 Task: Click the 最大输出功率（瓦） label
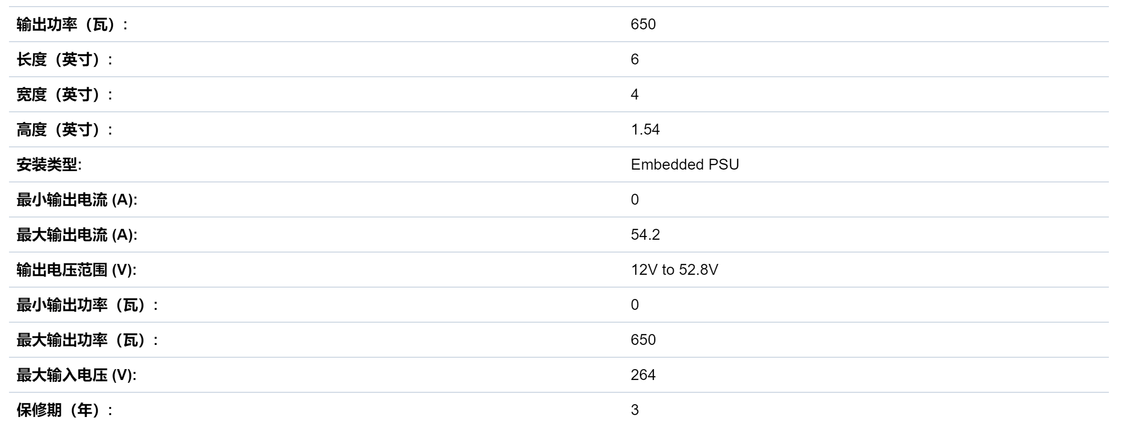87,340
